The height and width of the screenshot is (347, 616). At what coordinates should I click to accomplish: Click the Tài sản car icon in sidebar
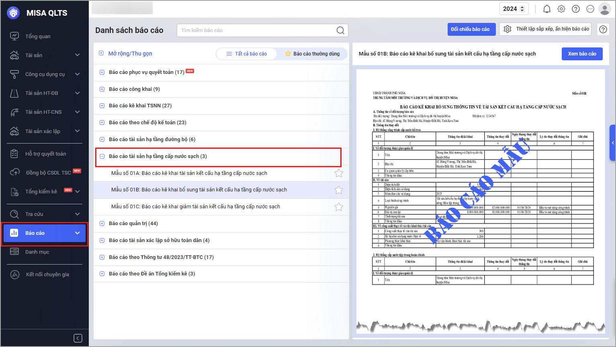point(14,55)
